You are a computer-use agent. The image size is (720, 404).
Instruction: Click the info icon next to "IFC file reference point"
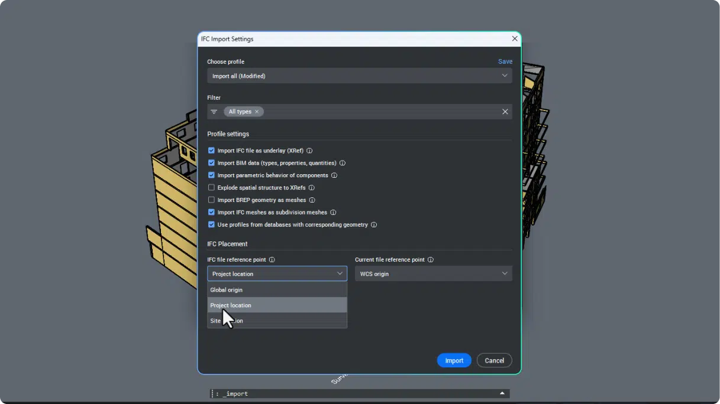point(272,259)
